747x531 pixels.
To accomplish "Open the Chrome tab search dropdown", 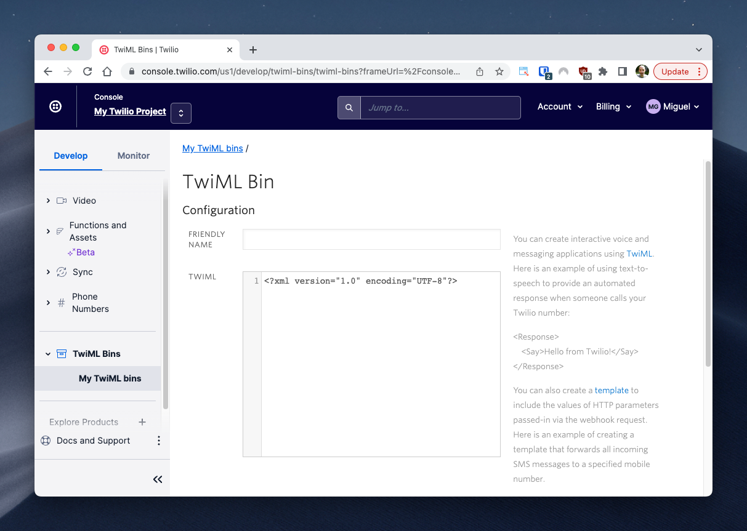I will click(x=699, y=50).
